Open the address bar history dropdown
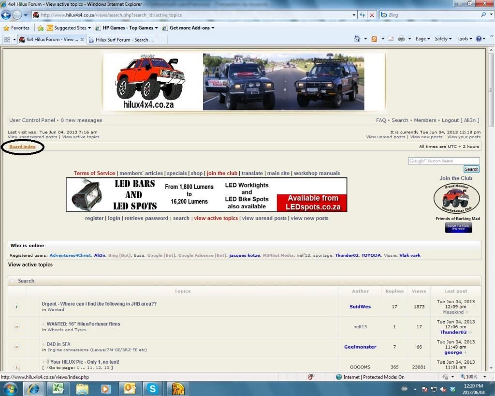 click(354, 15)
